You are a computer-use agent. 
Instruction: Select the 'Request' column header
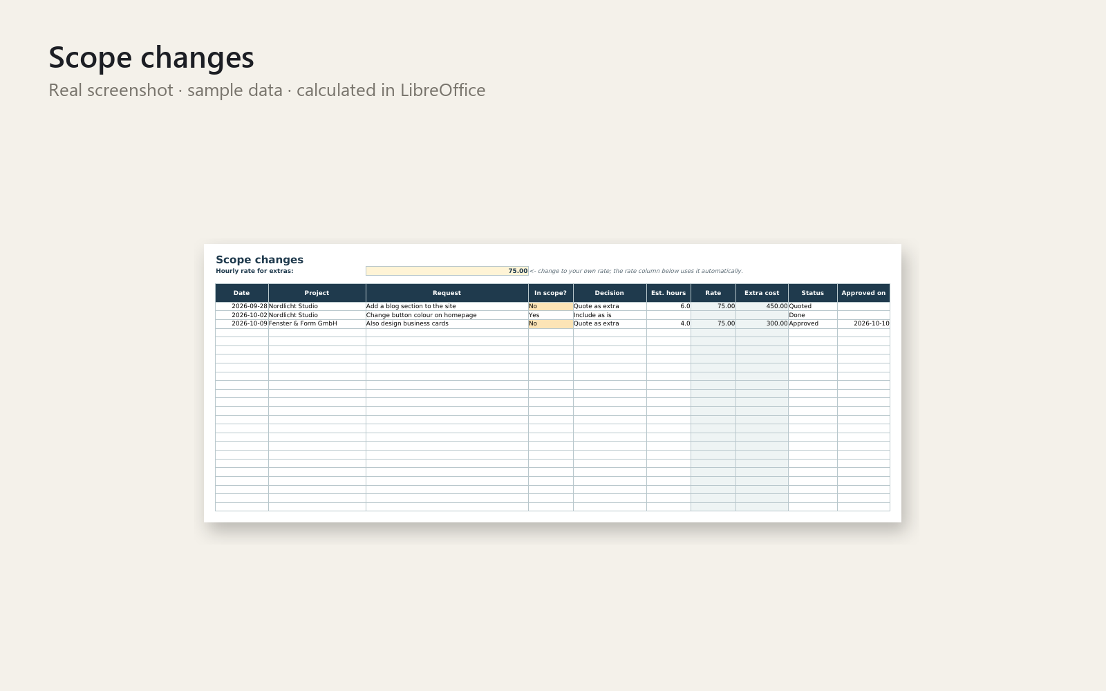pos(447,293)
